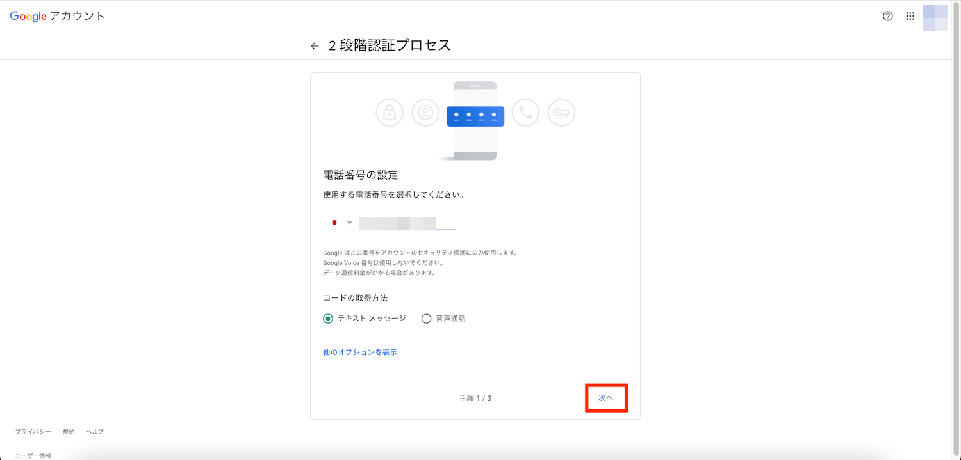Click the phone number input field
This screenshot has height=460, width=961.
[x=407, y=223]
